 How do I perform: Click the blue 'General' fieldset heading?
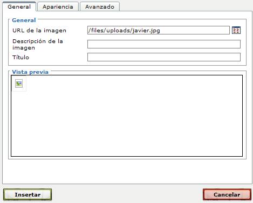[x=24, y=20]
